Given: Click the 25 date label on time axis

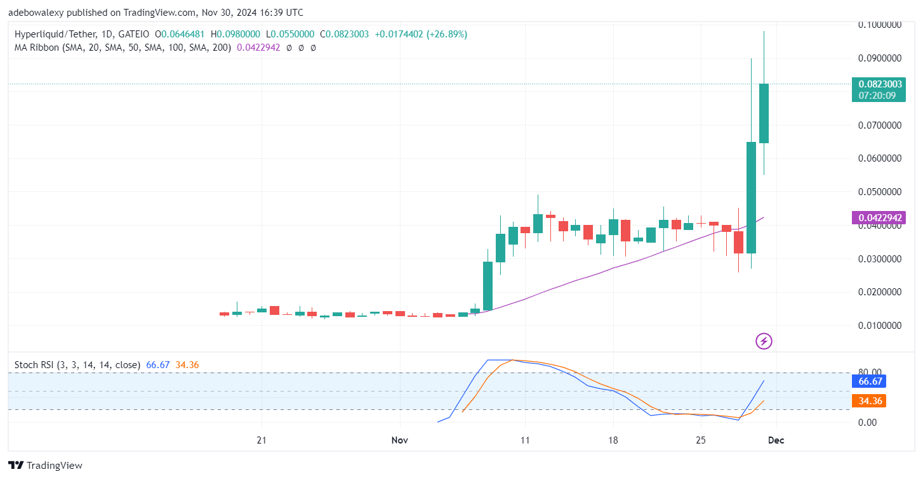Looking at the screenshot, I should pyautogui.click(x=701, y=440).
